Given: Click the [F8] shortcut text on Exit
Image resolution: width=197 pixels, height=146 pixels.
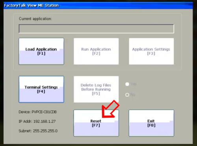Looking at the screenshot, I should 151,125.
